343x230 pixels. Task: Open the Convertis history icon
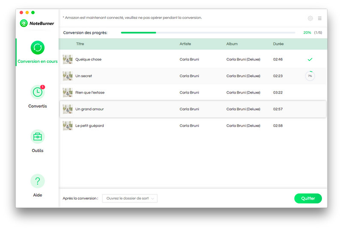click(x=37, y=92)
